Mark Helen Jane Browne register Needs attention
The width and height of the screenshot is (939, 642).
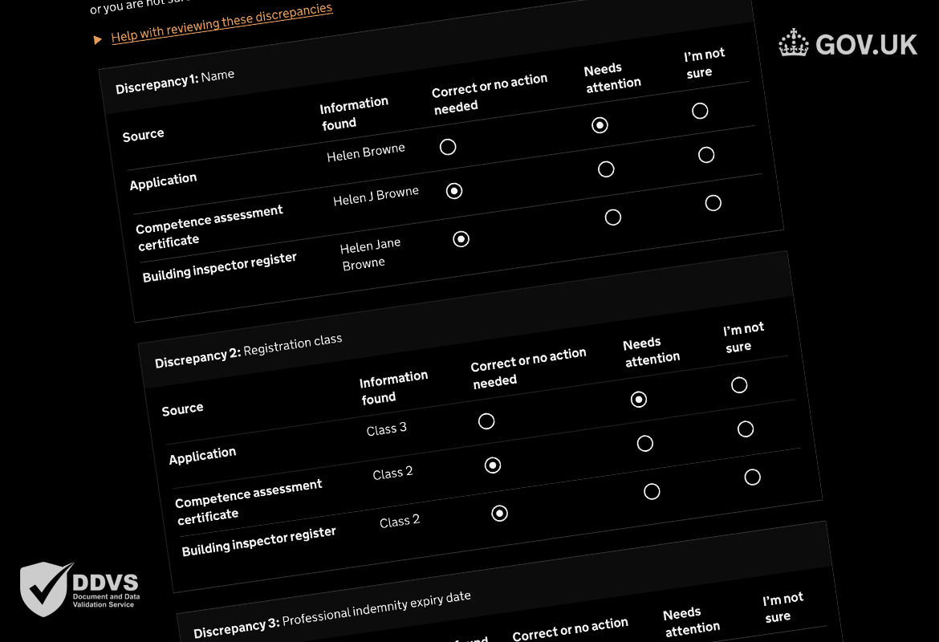[612, 217]
